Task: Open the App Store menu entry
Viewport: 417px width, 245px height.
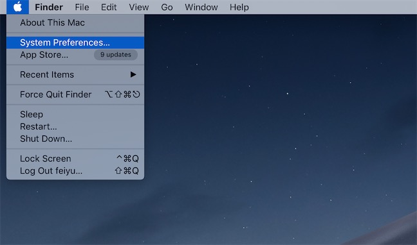Action: (x=75, y=55)
